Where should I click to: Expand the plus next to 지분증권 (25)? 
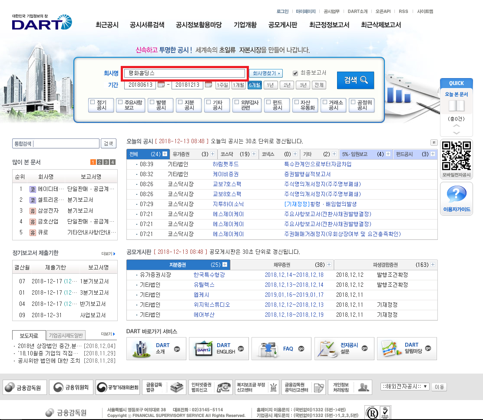point(225,265)
